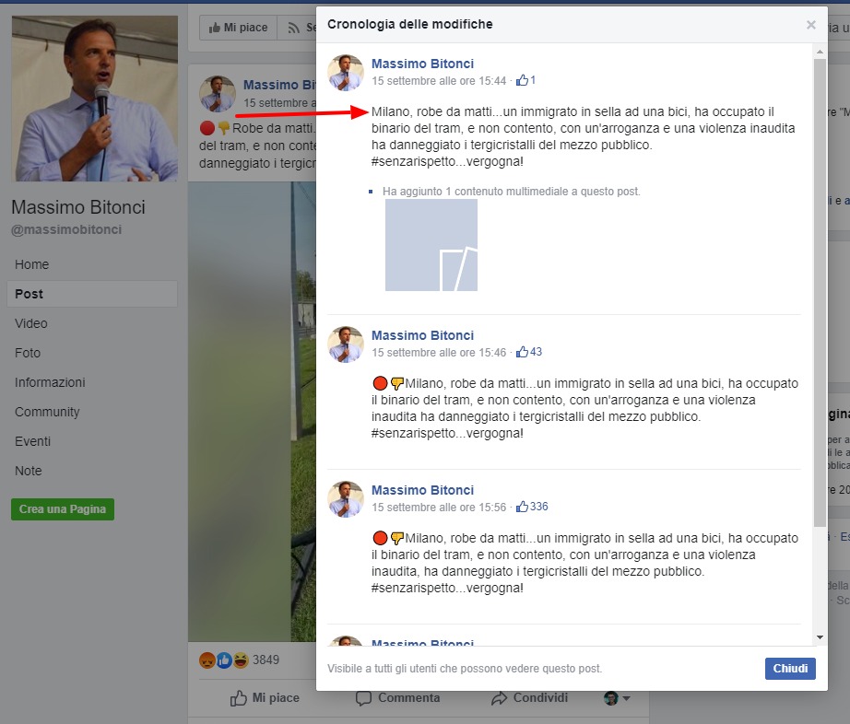850x724 pixels.
Task: Click the Mi piace page button at top
Action: 239,28
